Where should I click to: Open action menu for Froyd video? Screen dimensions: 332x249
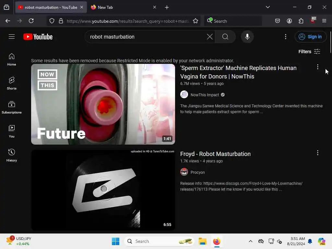click(318, 153)
